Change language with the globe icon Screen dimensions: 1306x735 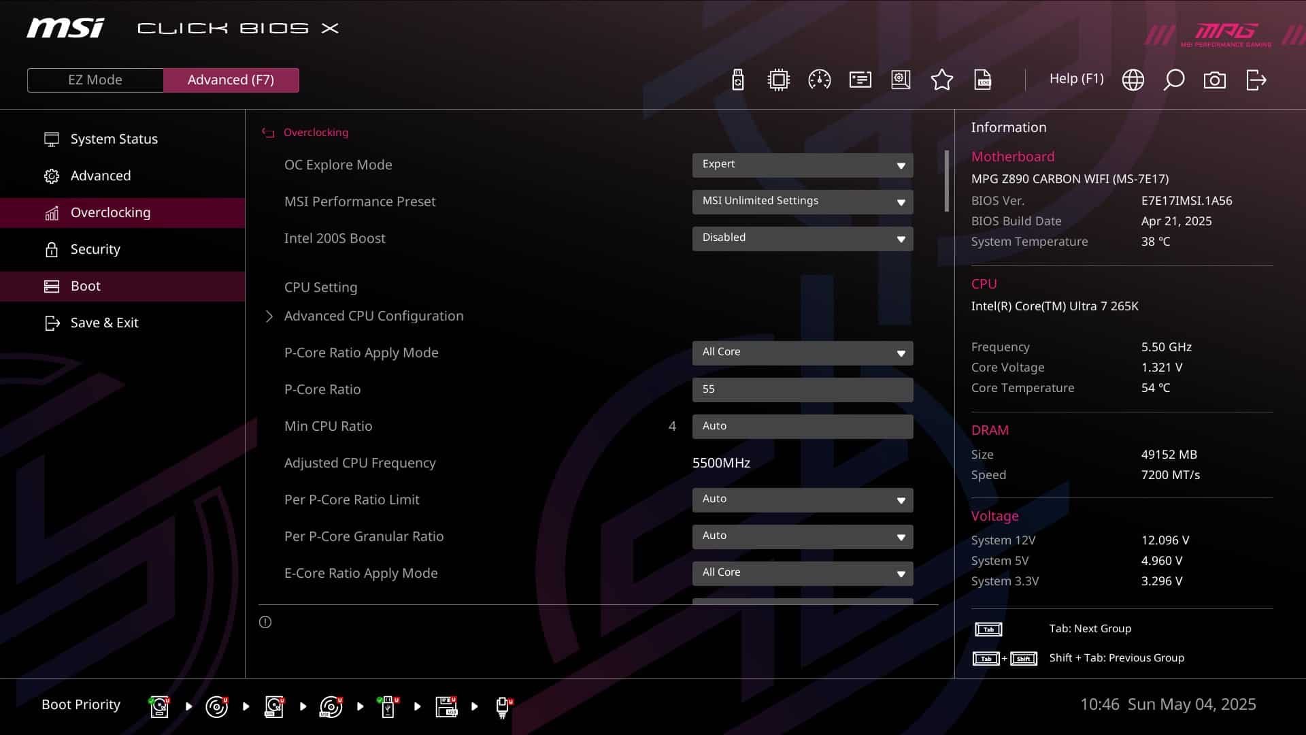[1133, 80]
